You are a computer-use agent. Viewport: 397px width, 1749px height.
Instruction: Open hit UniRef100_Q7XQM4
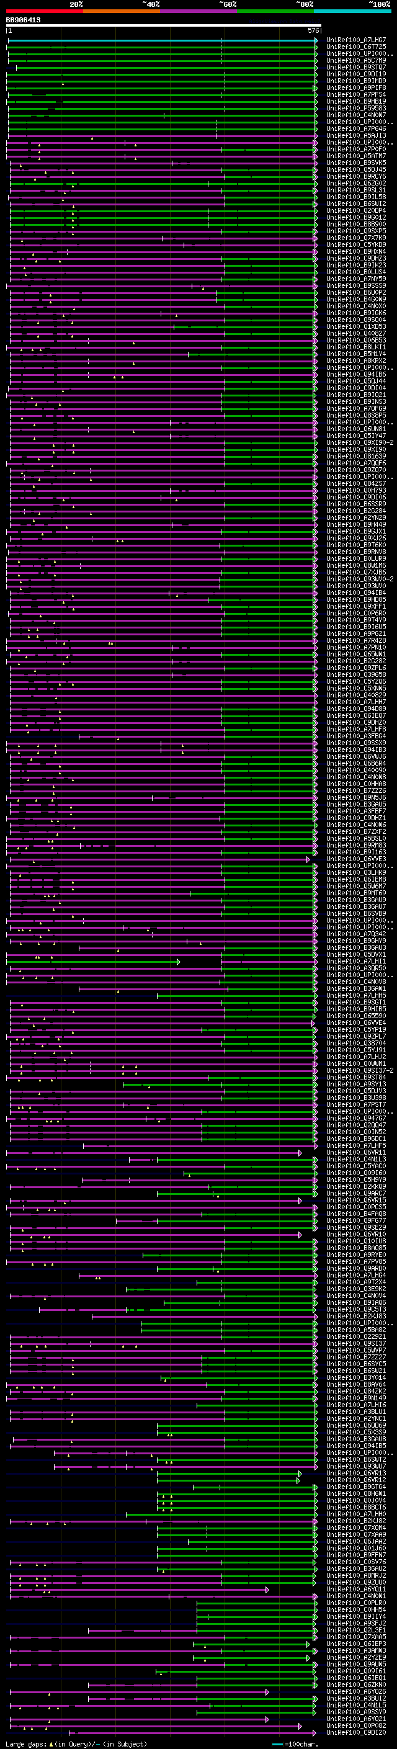point(355,1528)
